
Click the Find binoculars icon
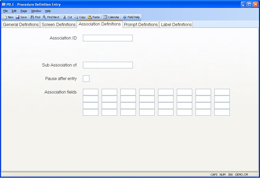[x=32, y=17]
